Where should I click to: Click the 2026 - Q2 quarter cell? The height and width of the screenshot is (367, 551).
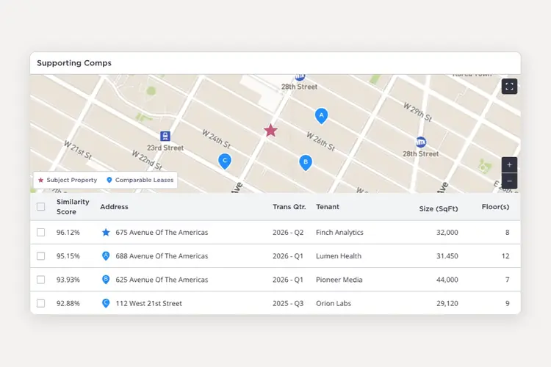point(288,232)
